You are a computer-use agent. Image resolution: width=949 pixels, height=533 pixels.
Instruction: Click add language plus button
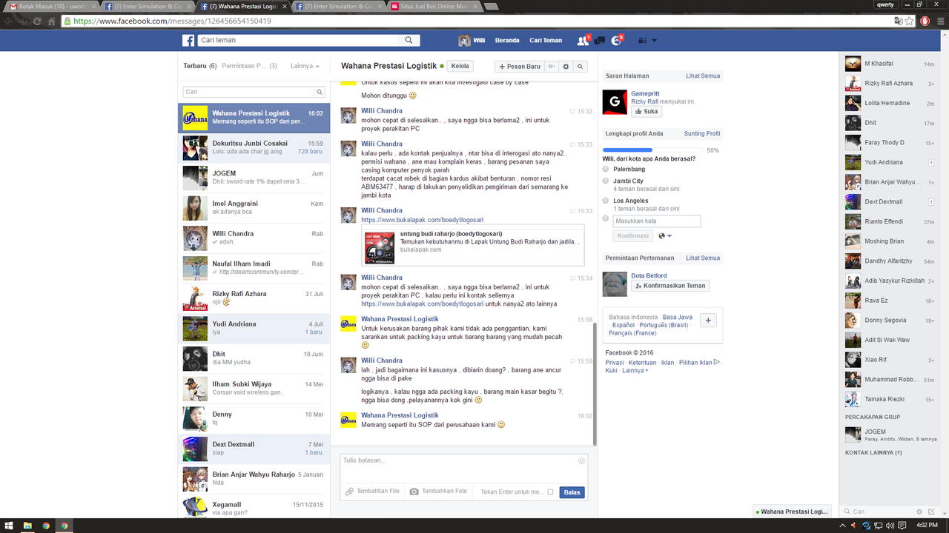tap(708, 321)
